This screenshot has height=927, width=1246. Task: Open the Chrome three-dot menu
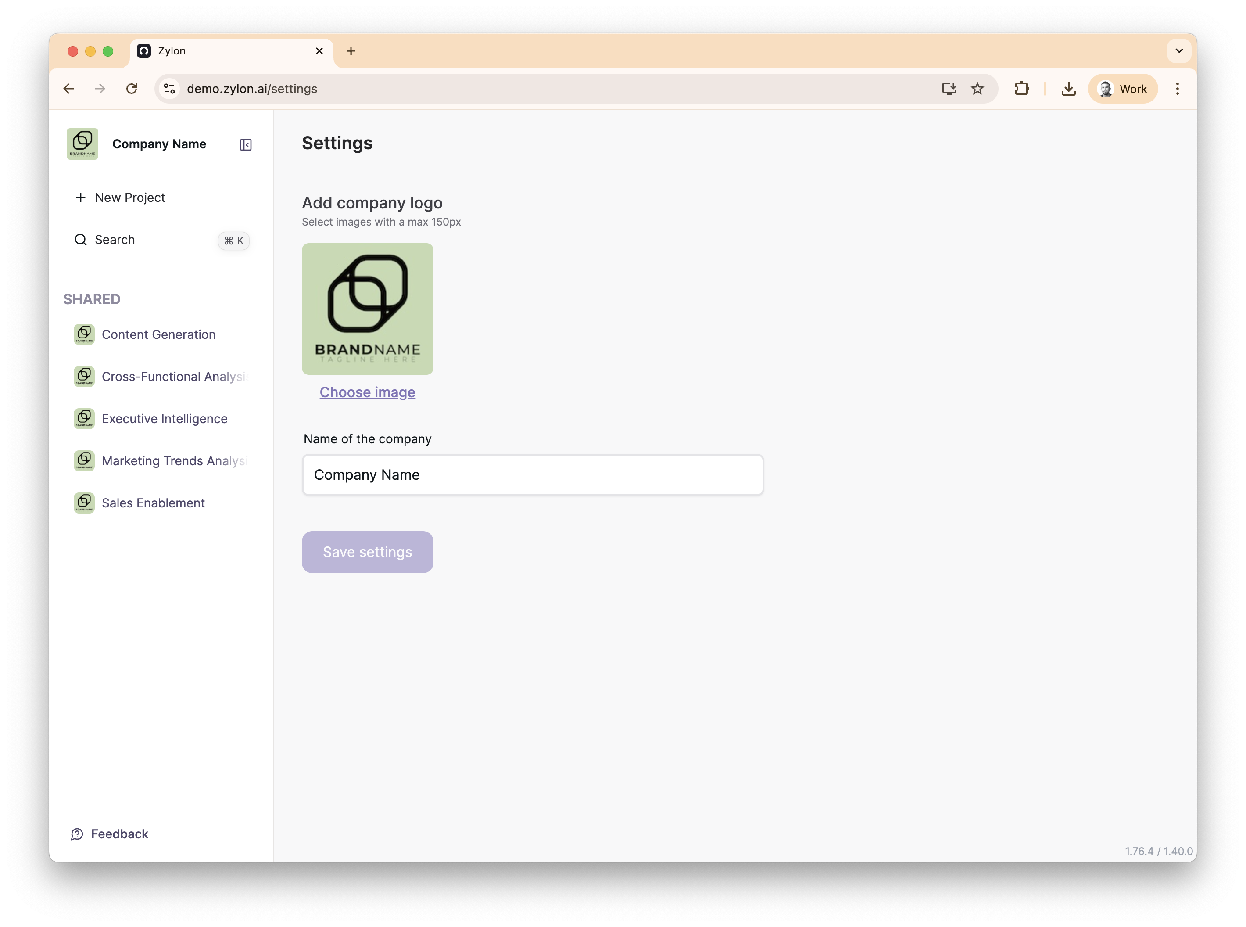1177,89
